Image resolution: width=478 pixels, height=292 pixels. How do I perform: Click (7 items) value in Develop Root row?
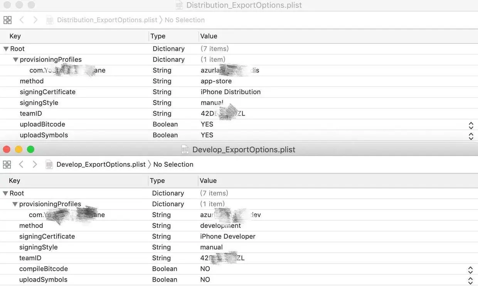(214, 193)
